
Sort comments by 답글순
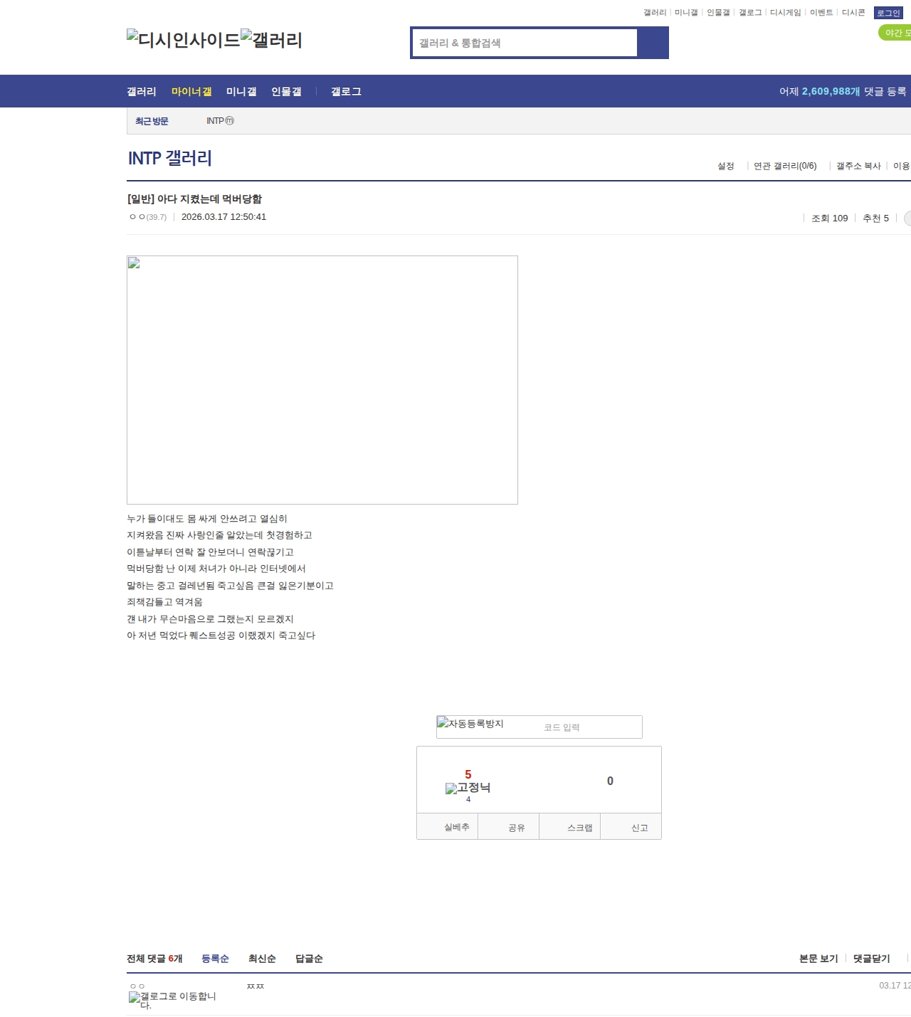pyautogui.click(x=309, y=959)
